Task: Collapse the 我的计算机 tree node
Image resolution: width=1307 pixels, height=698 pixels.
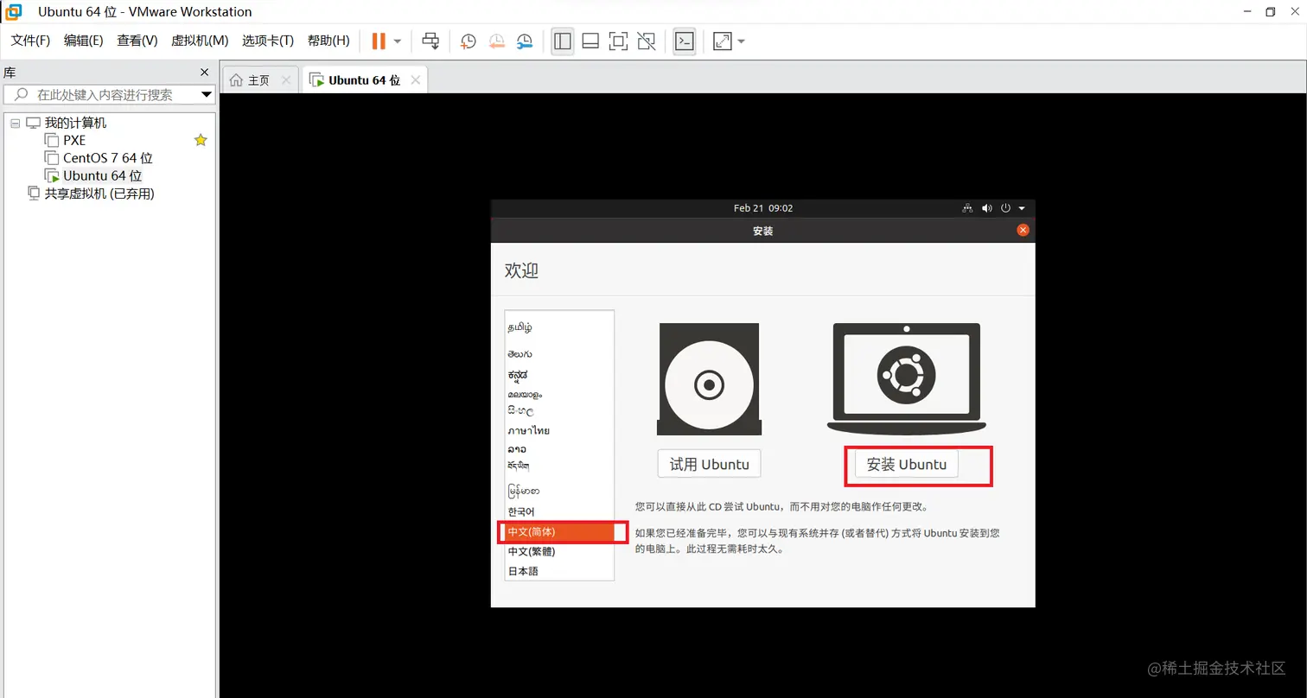Action: (15, 123)
